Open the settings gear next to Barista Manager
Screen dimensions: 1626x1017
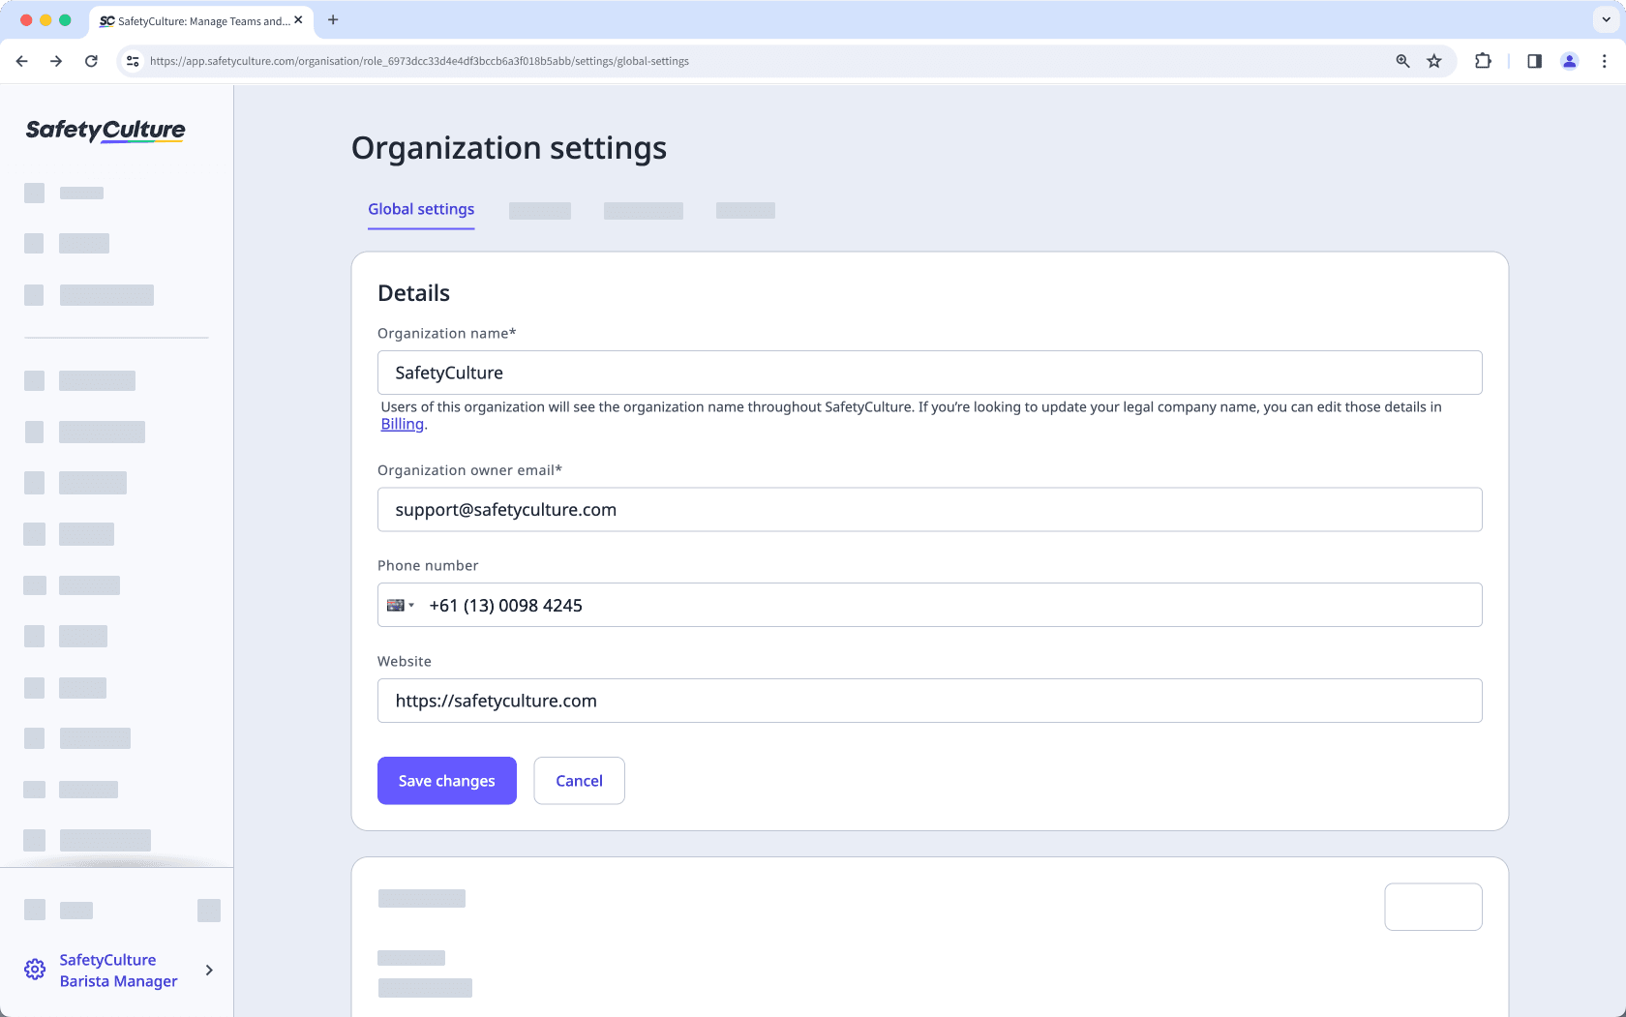(35, 969)
